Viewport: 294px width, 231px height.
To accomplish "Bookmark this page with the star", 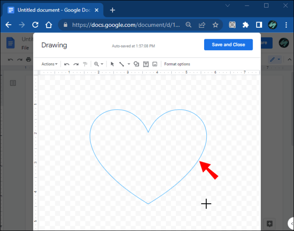I will click(x=216, y=25).
